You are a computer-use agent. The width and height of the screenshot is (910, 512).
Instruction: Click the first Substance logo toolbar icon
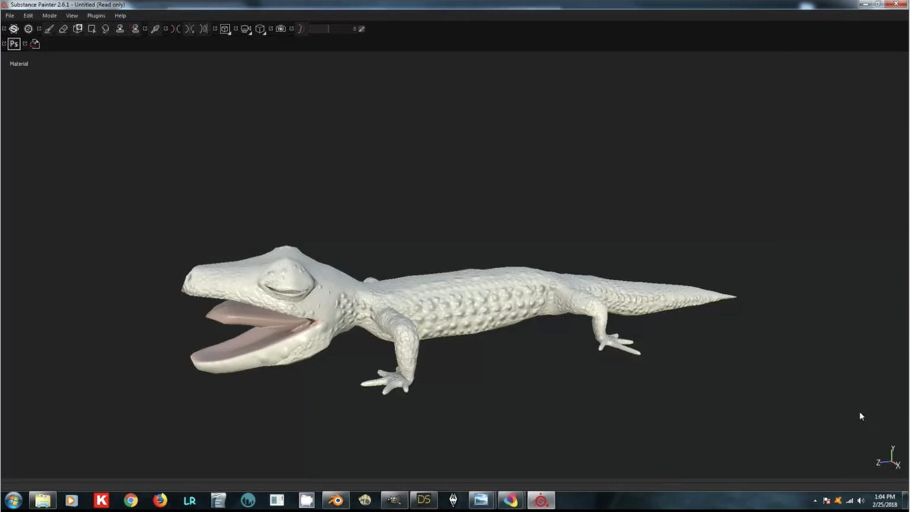click(13, 29)
